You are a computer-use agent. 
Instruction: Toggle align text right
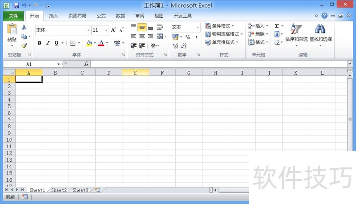[150, 36]
